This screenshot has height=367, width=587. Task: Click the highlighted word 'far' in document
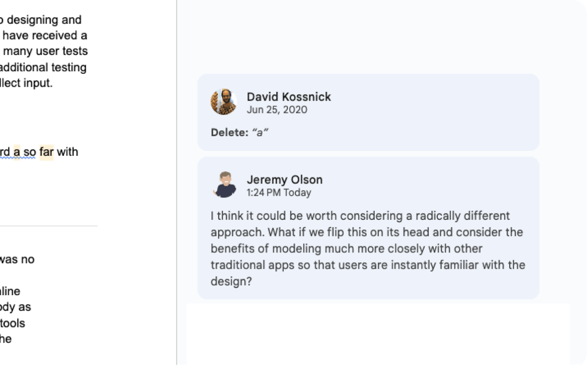click(46, 152)
